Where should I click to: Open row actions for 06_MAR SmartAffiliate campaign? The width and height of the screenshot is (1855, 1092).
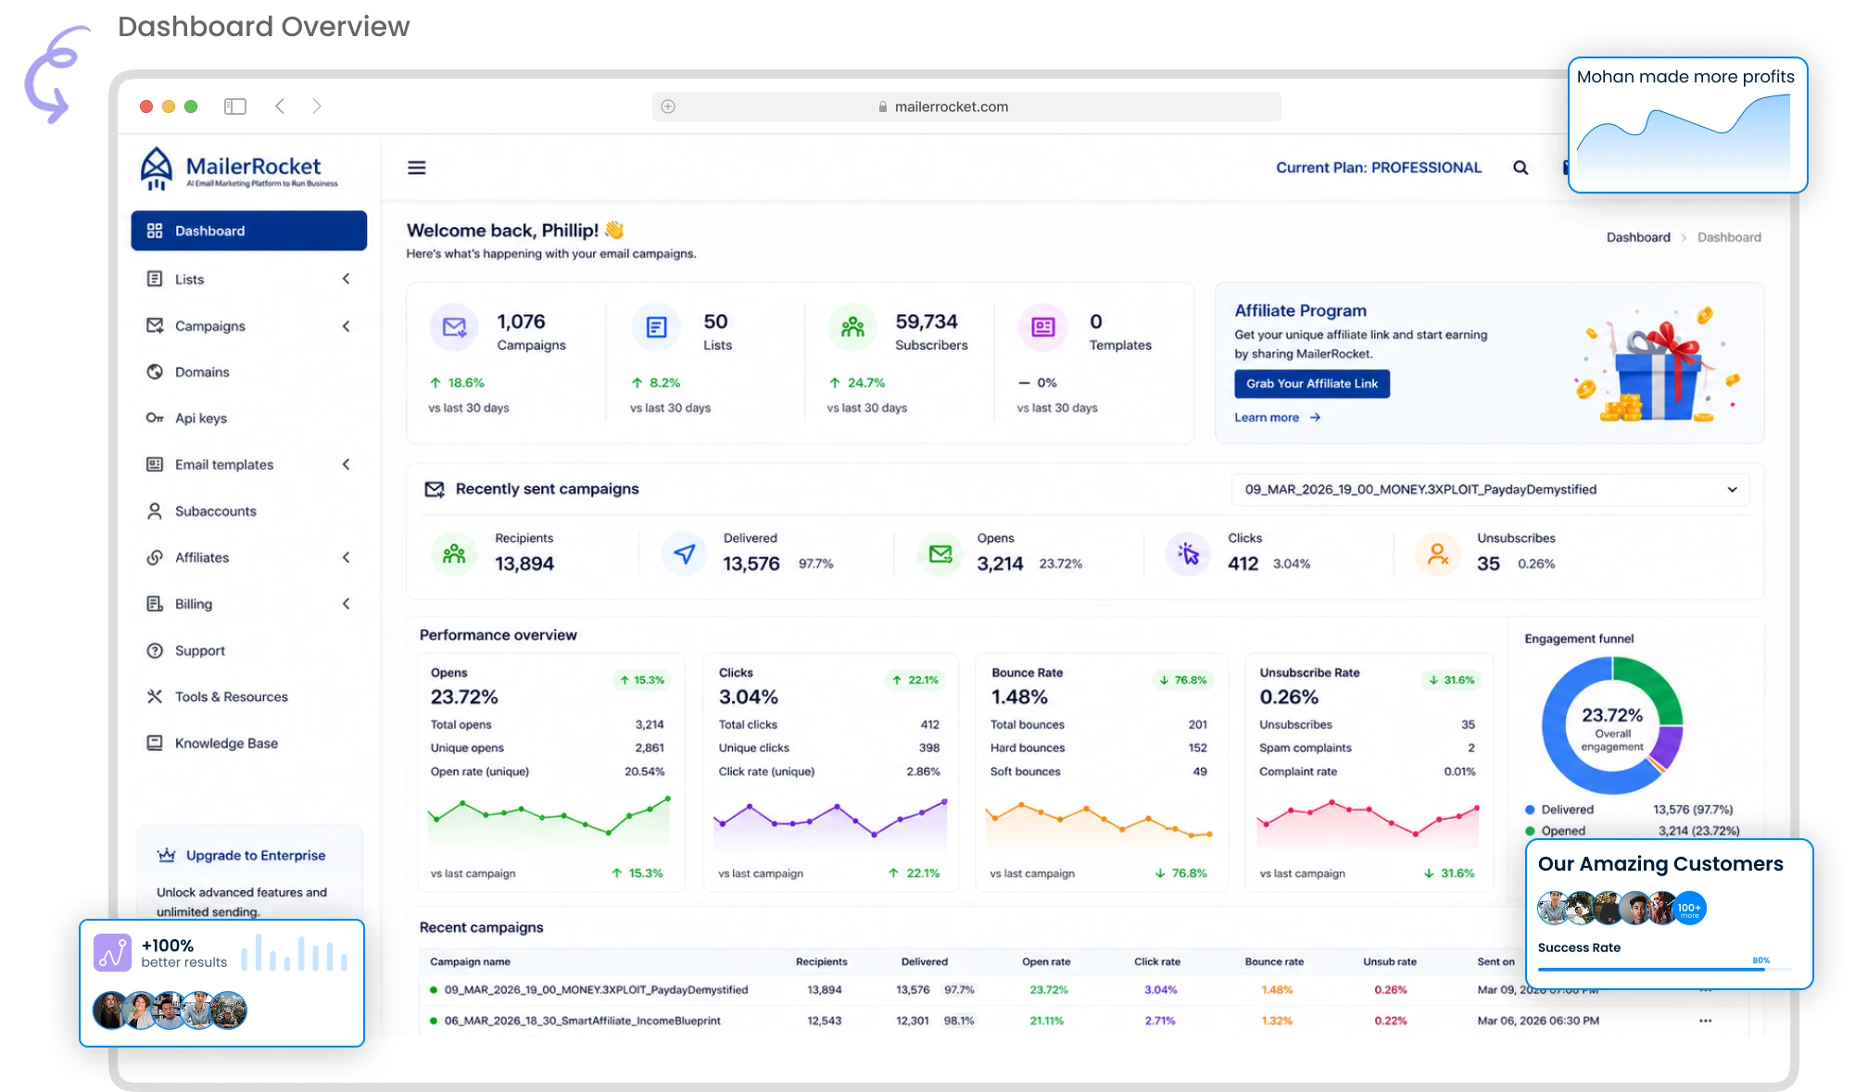tap(1705, 1021)
